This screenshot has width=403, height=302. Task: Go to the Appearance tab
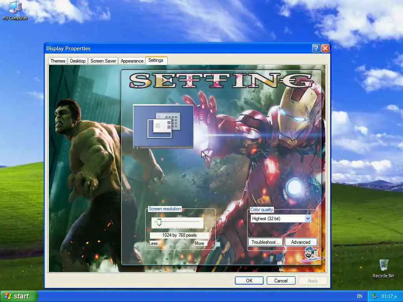point(132,61)
